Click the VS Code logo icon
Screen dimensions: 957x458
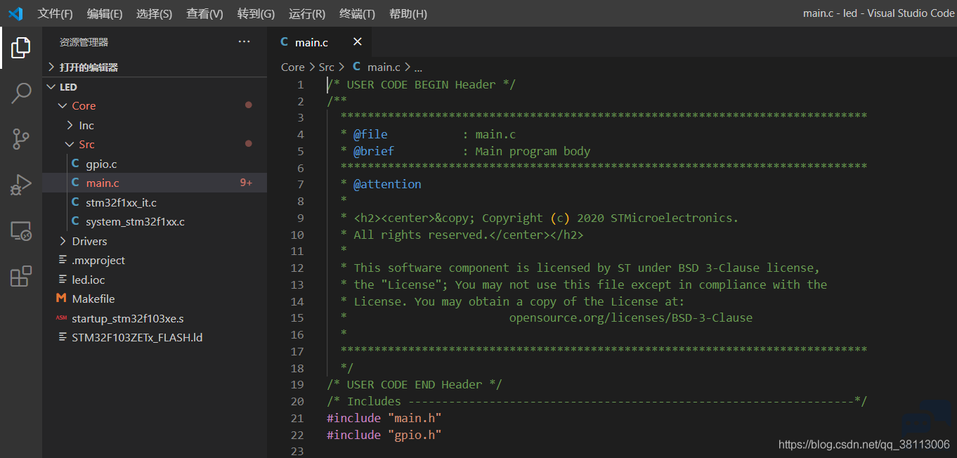pyautogui.click(x=15, y=13)
